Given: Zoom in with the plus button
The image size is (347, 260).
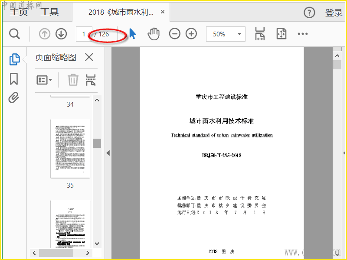Looking at the screenshot, I should 191,34.
